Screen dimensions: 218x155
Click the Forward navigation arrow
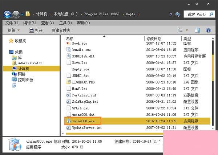point(16,14)
